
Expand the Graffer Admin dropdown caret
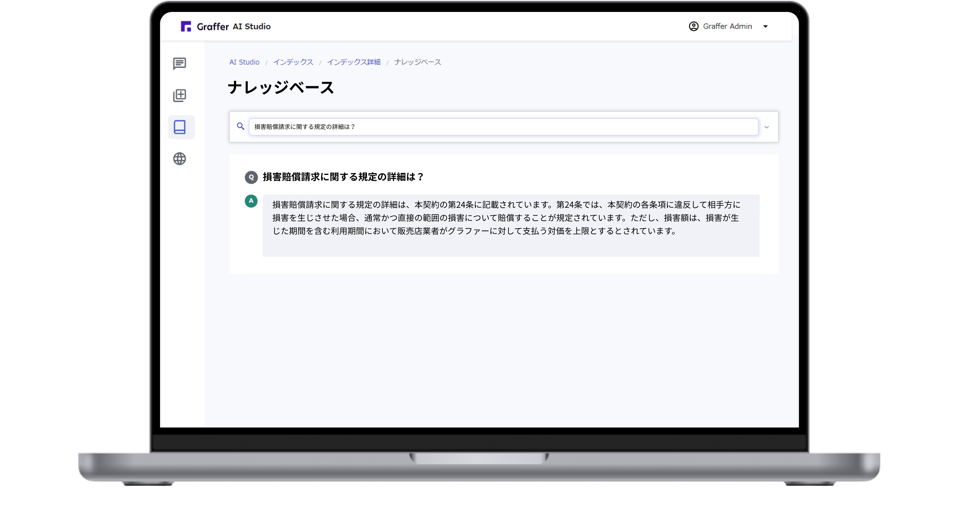(765, 26)
